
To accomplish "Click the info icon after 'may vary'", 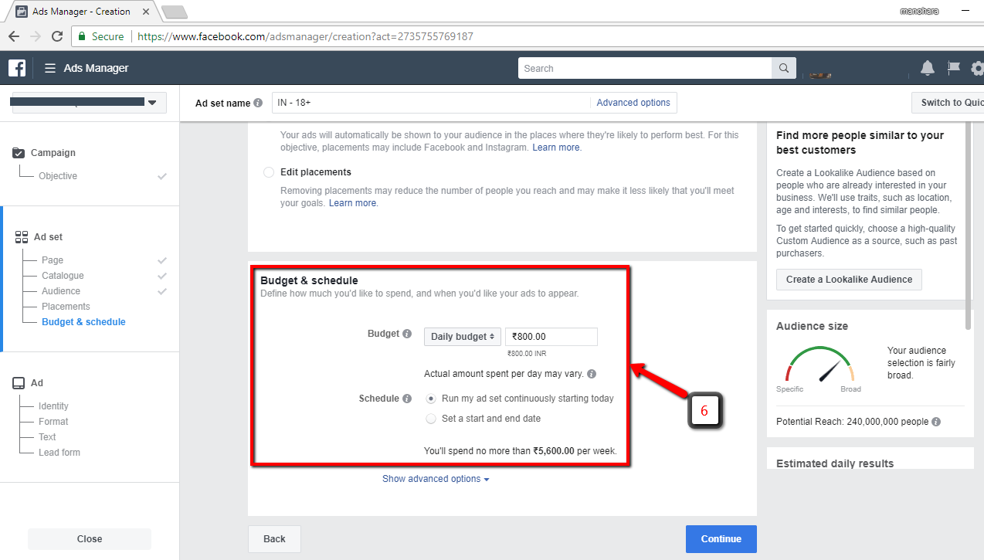I will (x=592, y=374).
